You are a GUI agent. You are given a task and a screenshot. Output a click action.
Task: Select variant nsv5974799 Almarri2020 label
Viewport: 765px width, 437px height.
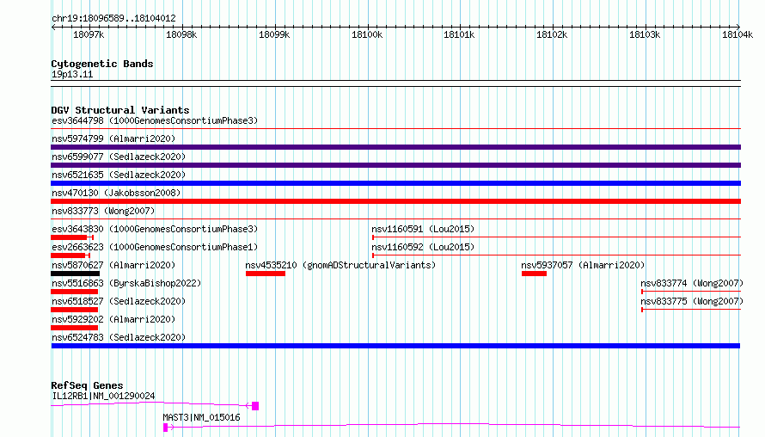coord(113,138)
